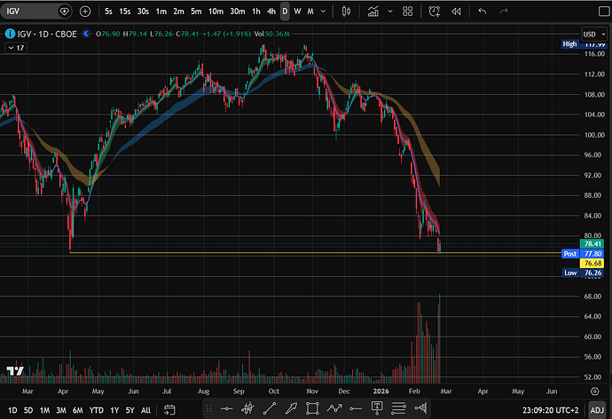This screenshot has height=419, width=612.
Task: Switch to the weekly W timeframe
Action: pyautogui.click(x=297, y=12)
